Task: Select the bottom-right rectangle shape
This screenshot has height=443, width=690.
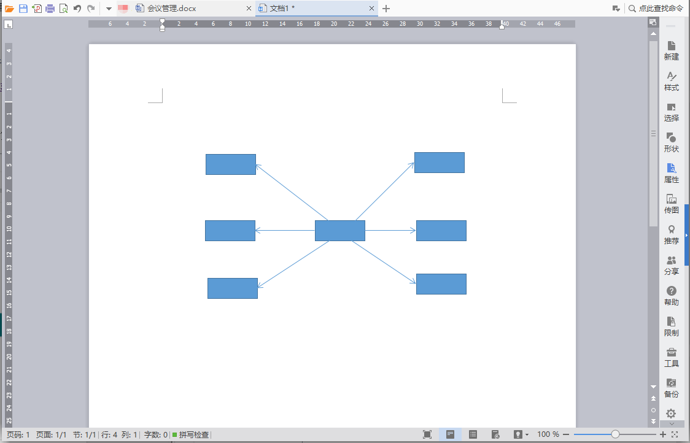Action: 441,284
